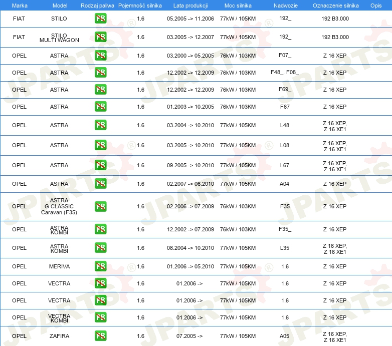Select the body code F07_
Viewport: 392px width, 346px height.
tap(285, 55)
